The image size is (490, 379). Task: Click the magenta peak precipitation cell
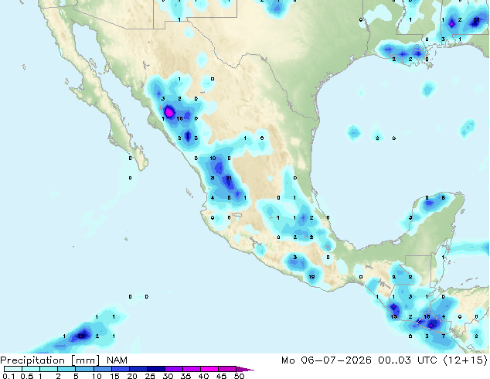169,112
